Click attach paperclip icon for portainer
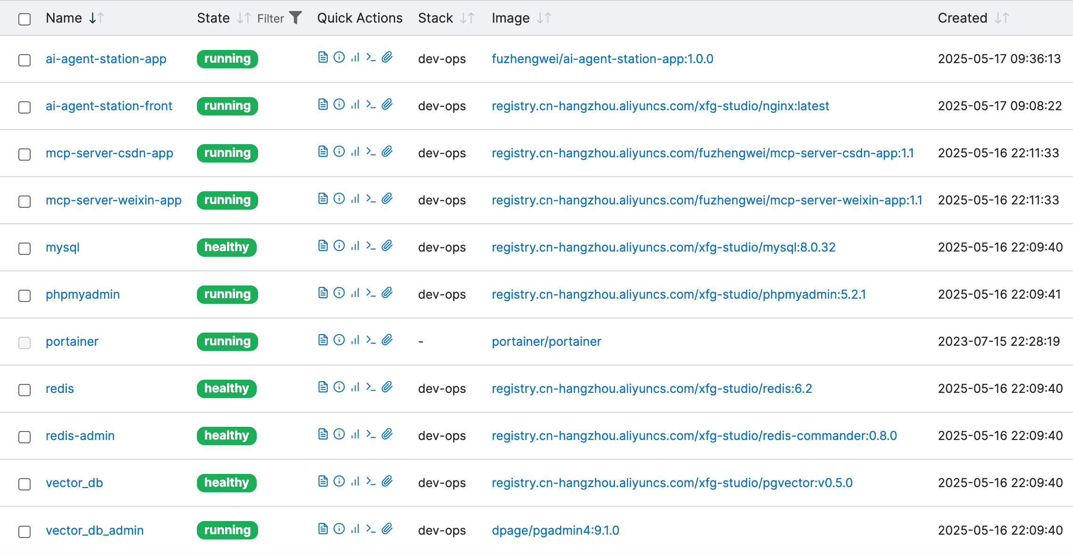The width and height of the screenshot is (1073, 554). click(x=387, y=340)
